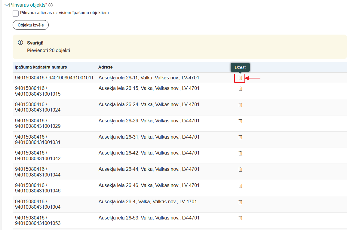Click the 'Pievienoti 20 objekti' message
356x230 pixels.
[48, 51]
